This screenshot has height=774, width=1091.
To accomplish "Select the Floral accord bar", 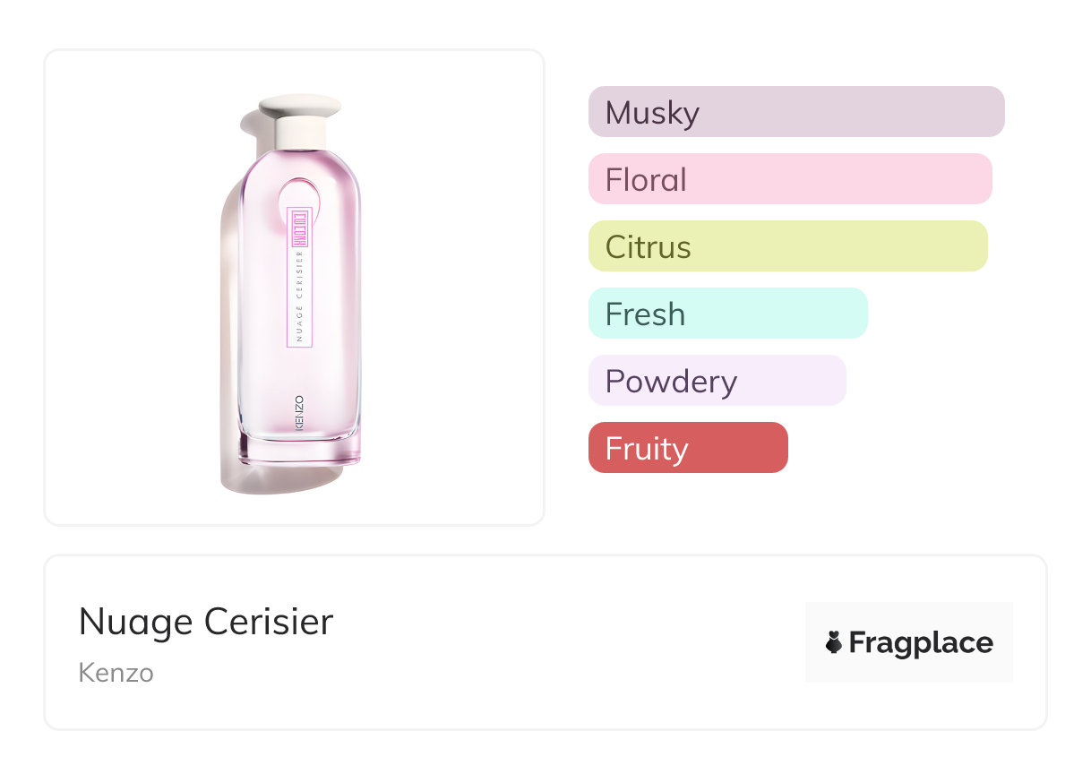I will click(x=789, y=179).
